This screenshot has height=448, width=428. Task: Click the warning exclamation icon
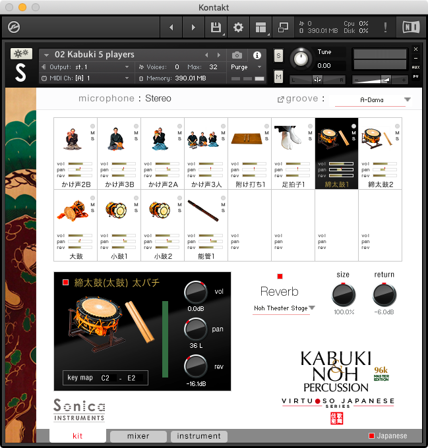click(385, 28)
